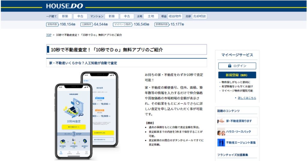Click マイページ物件が閲覧可能 bullet text

[x=237, y=91]
